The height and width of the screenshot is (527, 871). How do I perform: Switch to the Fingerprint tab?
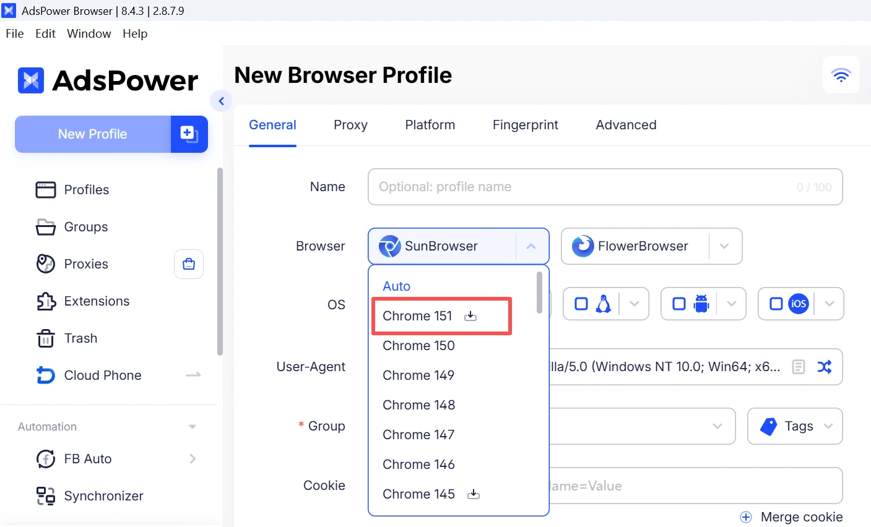526,125
